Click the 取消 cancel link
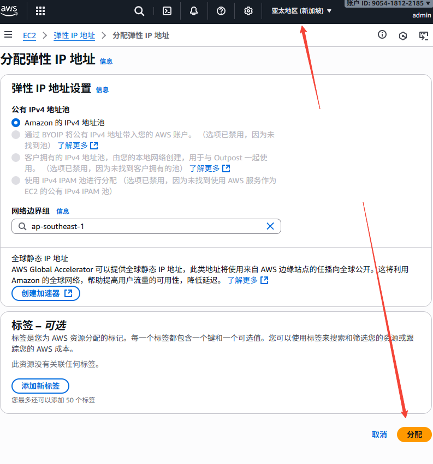The width and height of the screenshot is (433, 464). [x=379, y=435]
